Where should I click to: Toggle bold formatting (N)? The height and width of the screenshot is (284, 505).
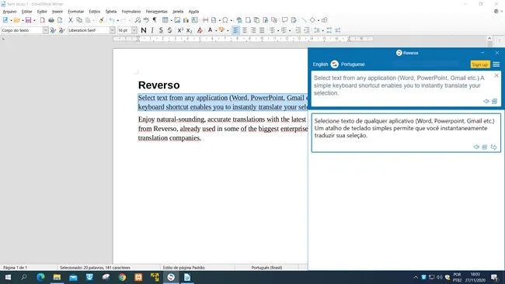144,30
